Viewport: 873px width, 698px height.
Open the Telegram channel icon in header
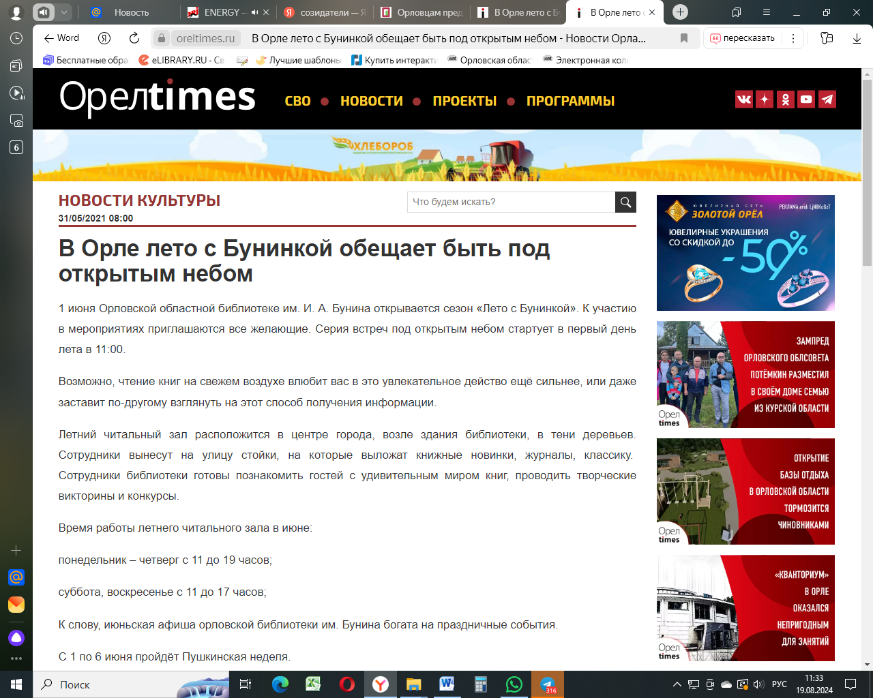[x=827, y=100]
